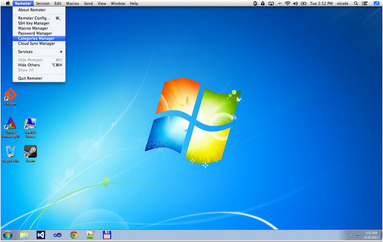Open the Send menu
The image size is (383, 242).
point(88,3)
